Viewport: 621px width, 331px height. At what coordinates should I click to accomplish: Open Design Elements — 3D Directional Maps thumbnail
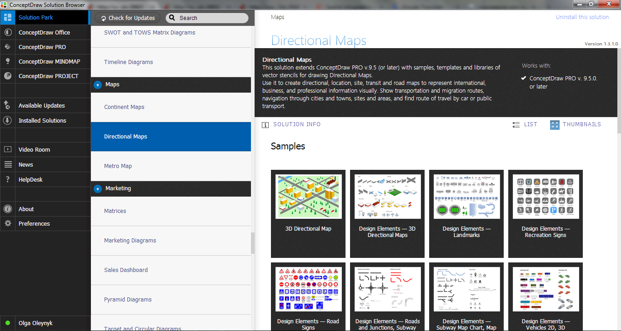point(387,214)
